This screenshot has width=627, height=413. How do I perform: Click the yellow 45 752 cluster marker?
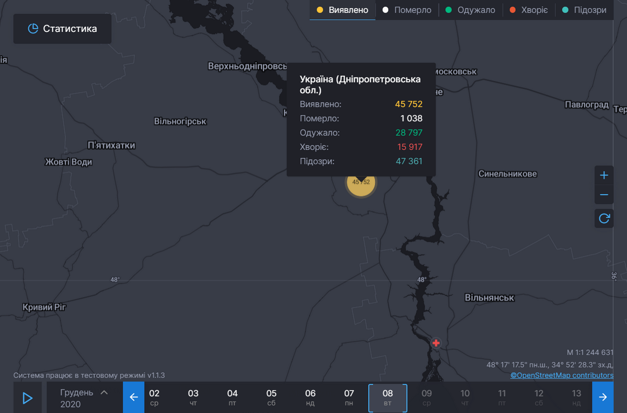pos(361,183)
